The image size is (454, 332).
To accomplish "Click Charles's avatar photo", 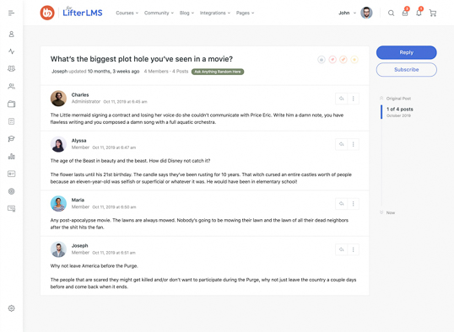I will click(x=58, y=99).
